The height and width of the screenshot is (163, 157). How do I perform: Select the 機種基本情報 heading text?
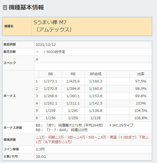(26, 7)
